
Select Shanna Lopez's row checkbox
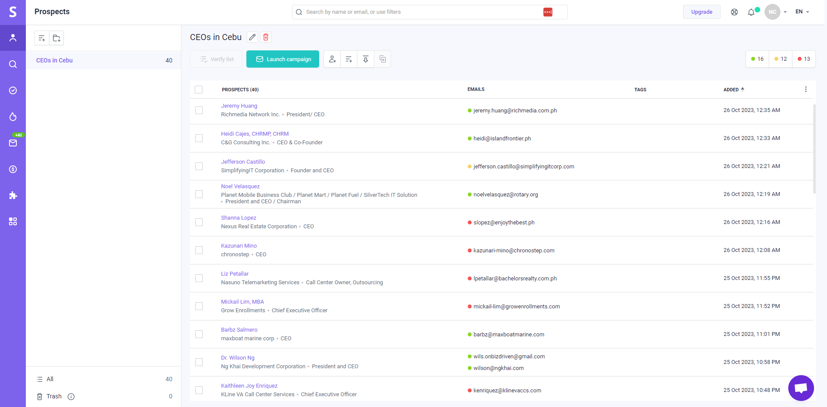[199, 222]
